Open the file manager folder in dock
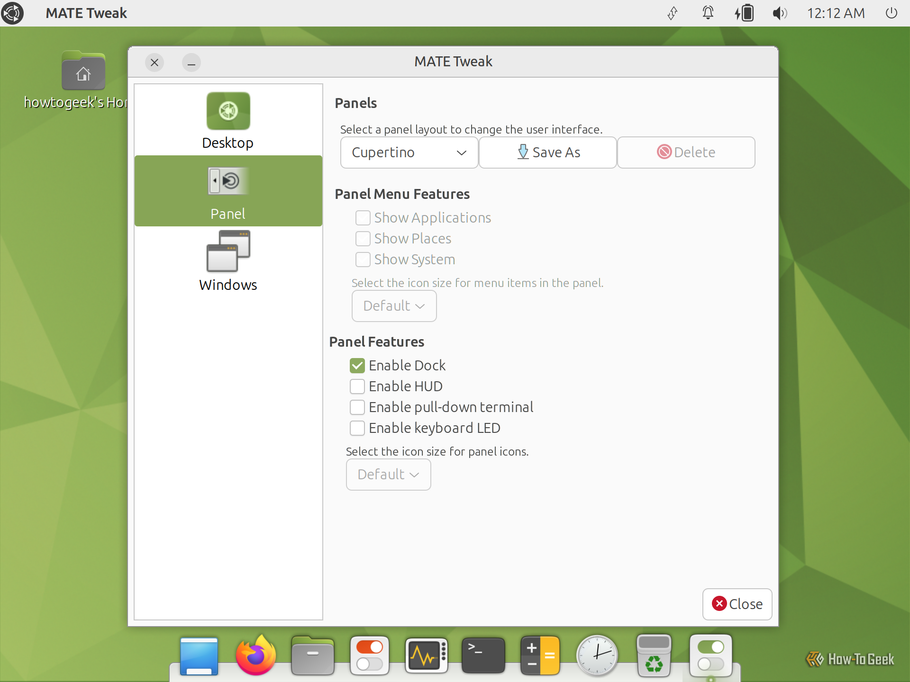The image size is (910, 682). (313, 655)
